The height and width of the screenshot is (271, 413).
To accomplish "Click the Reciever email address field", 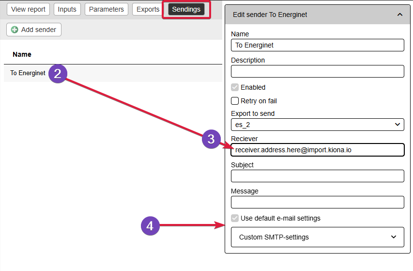I will 318,150.
